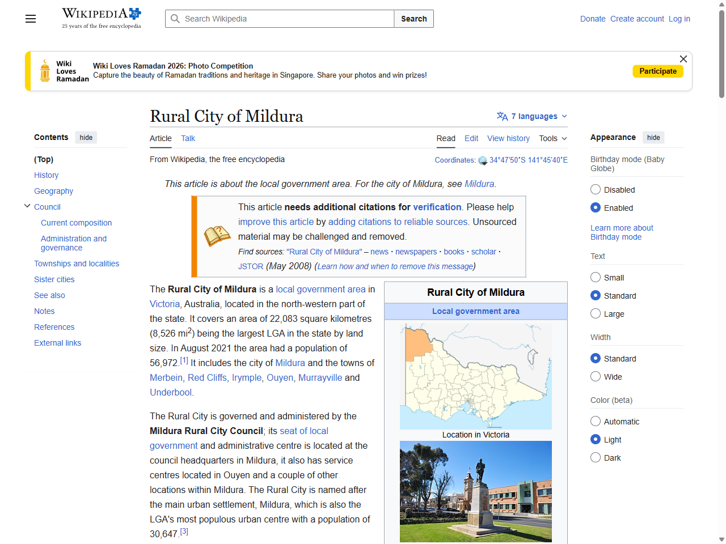The height and width of the screenshot is (544, 726).
Task: Click the Participate button
Action: pos(658,71)
